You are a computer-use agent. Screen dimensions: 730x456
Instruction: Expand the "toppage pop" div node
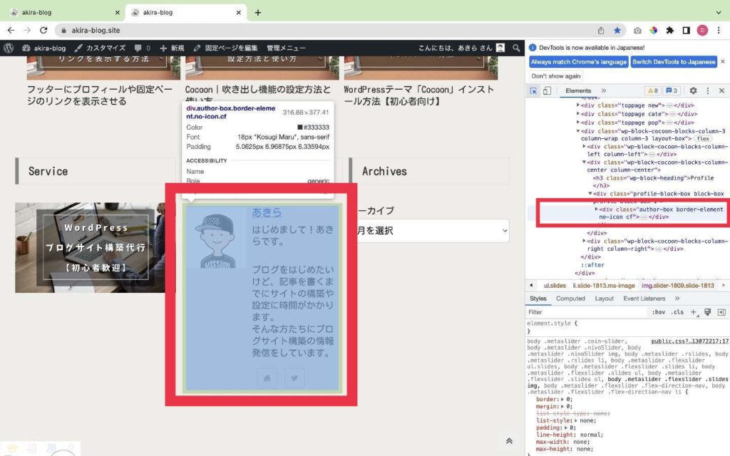(x=578, y=123)
